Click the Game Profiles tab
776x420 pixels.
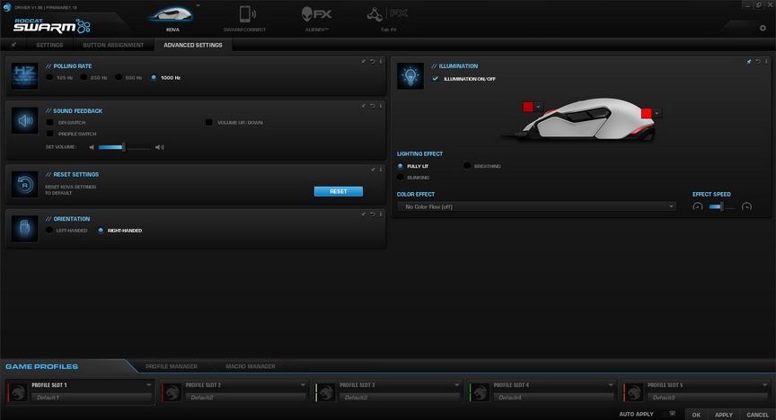pos(42,366)
